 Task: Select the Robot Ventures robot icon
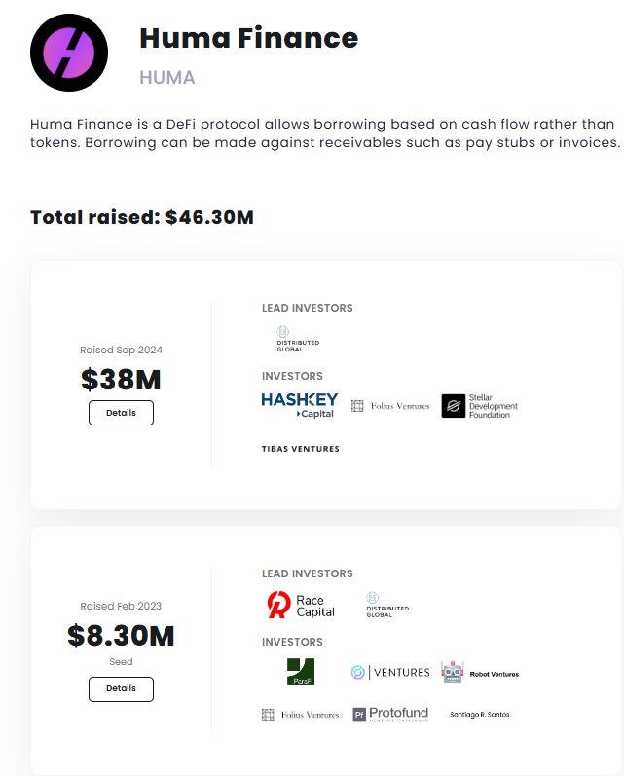pos(453,673)
